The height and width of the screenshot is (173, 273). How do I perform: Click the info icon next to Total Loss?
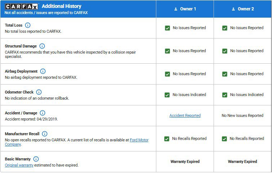point(28,25)
